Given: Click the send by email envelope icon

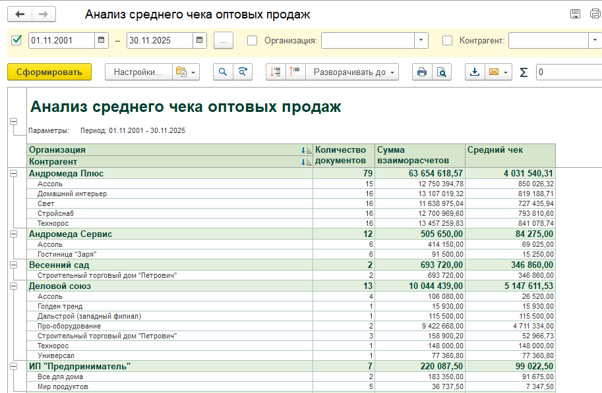Looking at the screenshot, I should (493, 72).
